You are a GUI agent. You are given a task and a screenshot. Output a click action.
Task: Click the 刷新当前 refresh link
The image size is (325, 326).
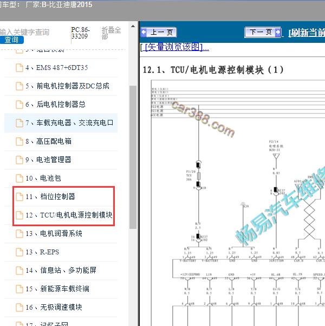click(307, 33)
